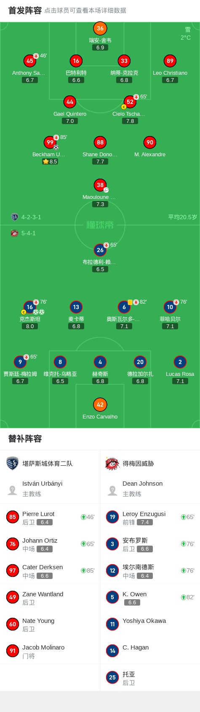Open Jacob Molinaro substitute goalkeeper row
Image resolution: width=200 pixels, height=712 pixels.
pos(50,651)
